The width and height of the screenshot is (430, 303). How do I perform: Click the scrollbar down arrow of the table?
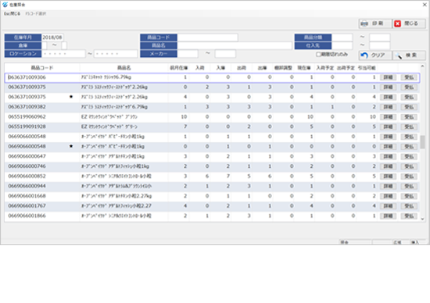coord(422,219)
